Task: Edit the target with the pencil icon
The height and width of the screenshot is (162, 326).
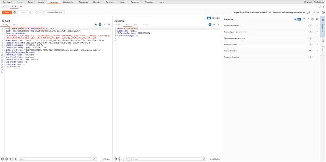Action: click(309, 13)
